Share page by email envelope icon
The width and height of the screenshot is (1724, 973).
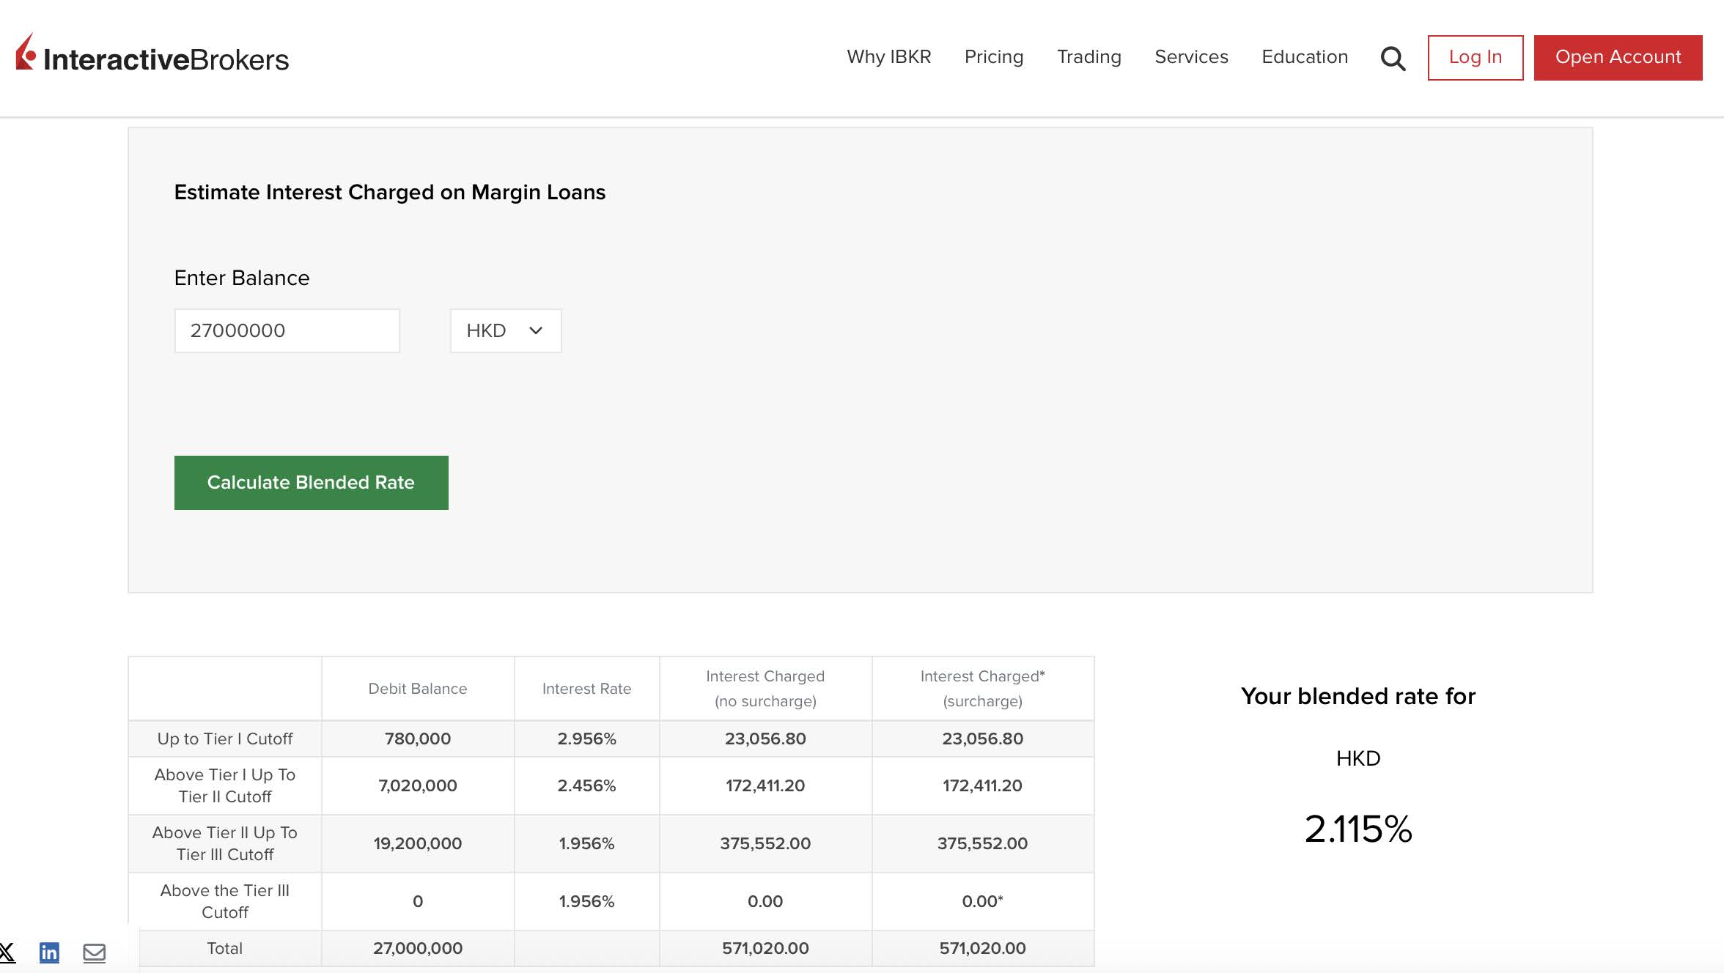(94, 952)
